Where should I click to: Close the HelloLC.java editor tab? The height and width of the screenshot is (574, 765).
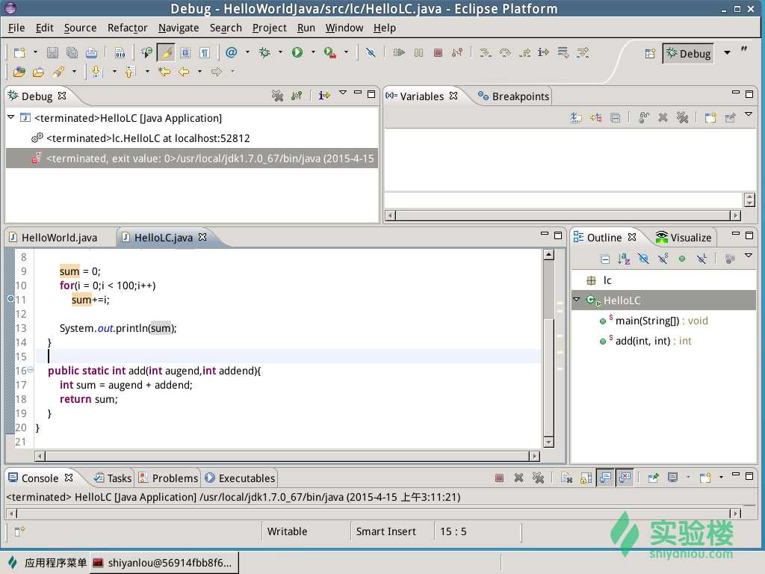coord(202,237)
